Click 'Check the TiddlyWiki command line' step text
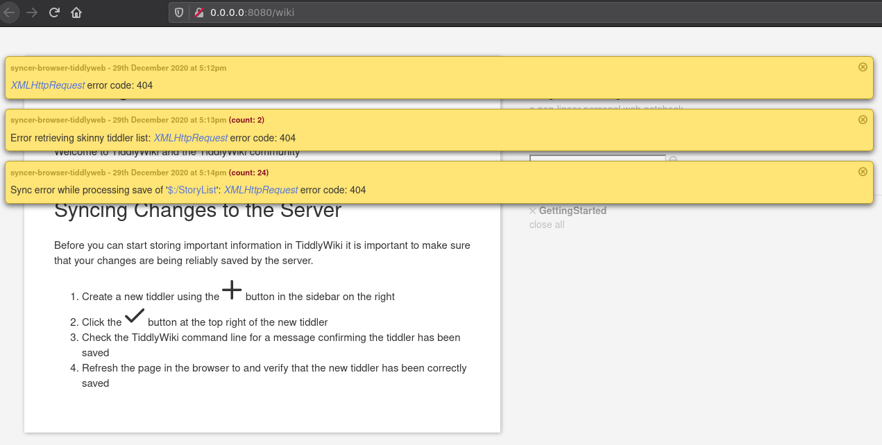The width and height of the screenshot is (882, 445). 271,345
